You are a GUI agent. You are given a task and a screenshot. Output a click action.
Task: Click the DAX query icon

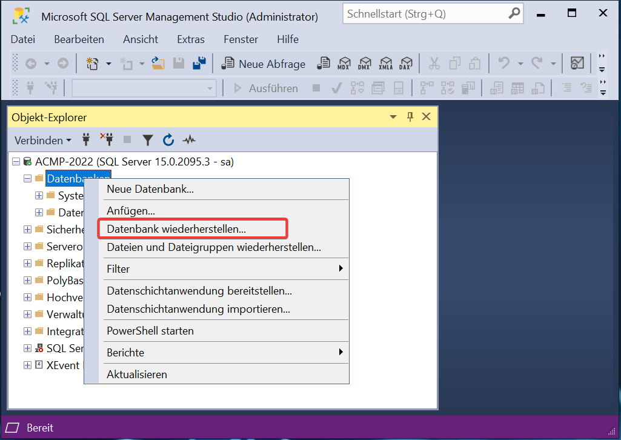(405, 64)
